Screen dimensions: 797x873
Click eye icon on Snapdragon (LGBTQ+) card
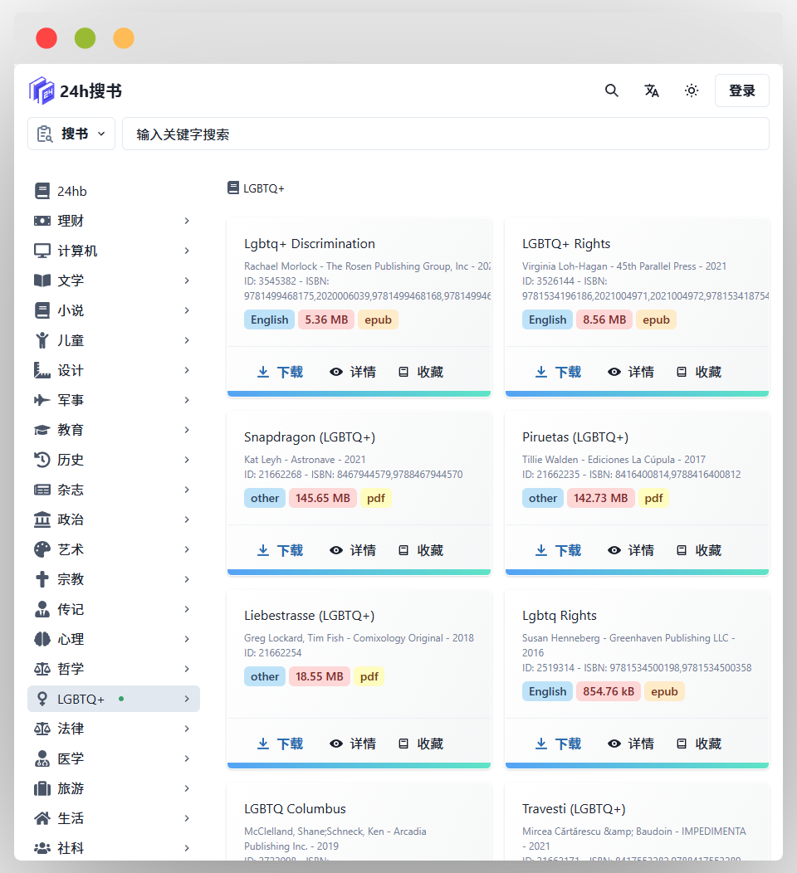click(x=336, y=550)
